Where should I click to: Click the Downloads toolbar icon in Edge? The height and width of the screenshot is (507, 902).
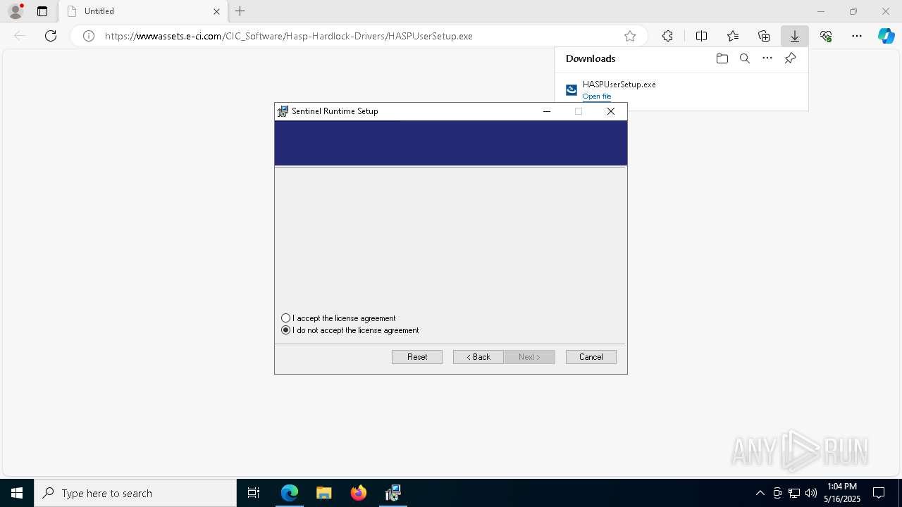(x=795, y=36)
